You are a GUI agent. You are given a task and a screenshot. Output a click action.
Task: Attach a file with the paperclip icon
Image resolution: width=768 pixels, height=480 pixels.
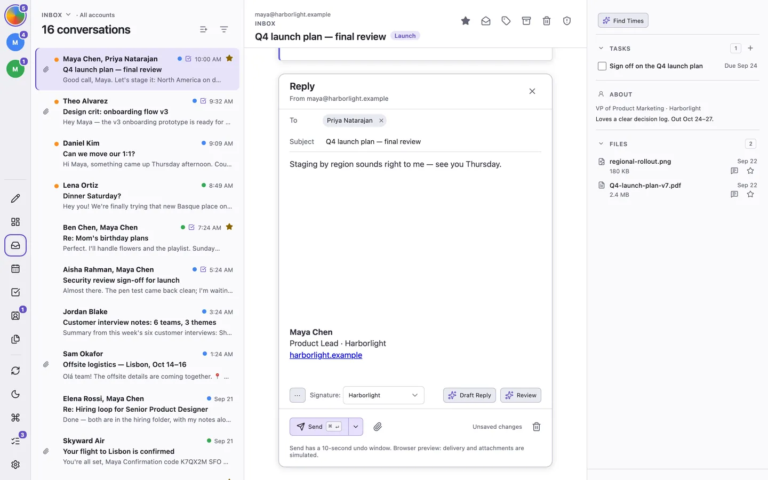378,427
